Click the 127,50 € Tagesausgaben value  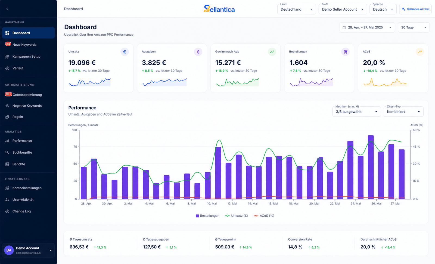(x=152, y=247)
